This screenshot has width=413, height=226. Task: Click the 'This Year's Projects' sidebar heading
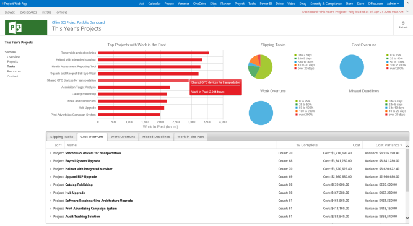(19, 42)
